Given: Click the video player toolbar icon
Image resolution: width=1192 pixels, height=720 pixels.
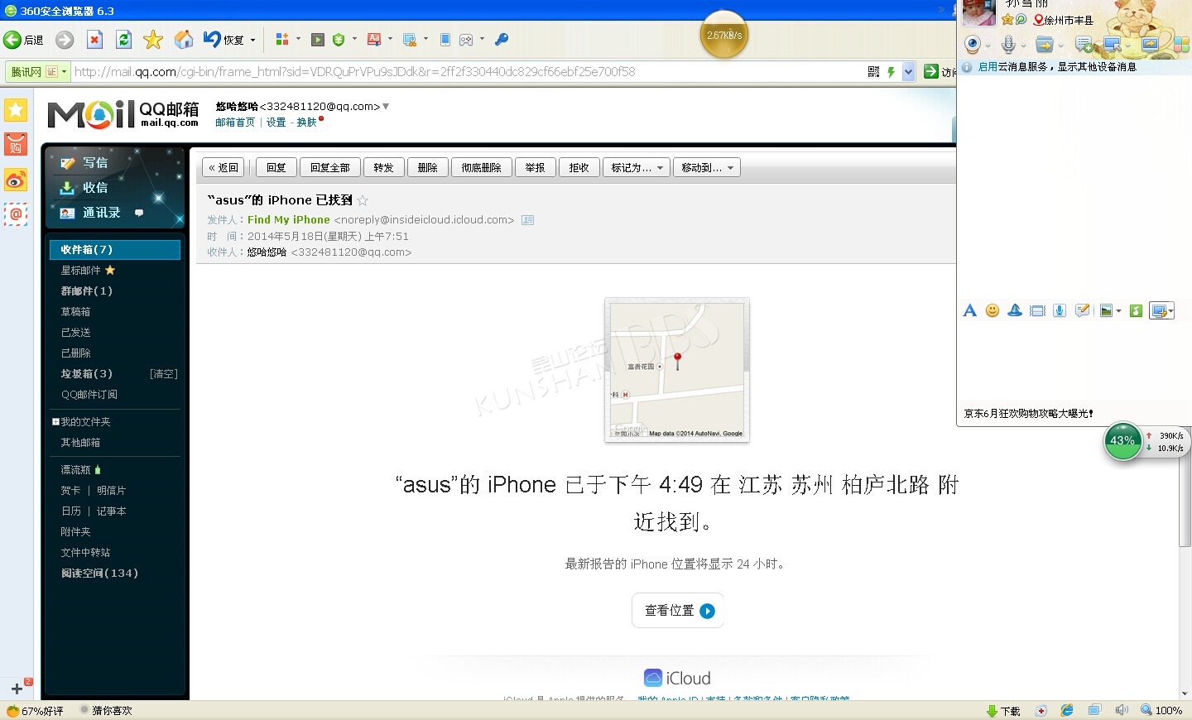Looking at the screenshot, I should pos(317,40).
